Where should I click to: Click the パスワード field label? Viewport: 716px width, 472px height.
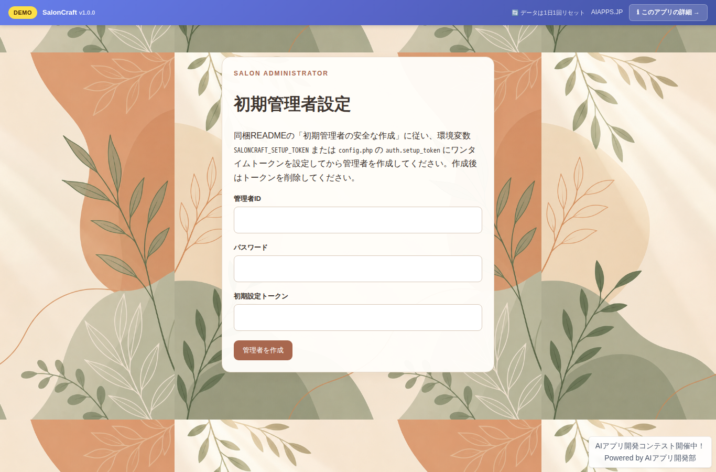[251, 248]
